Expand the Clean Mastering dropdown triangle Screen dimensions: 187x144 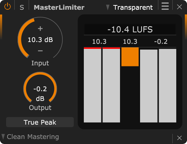pyautogui.click(x=3, y=137)
